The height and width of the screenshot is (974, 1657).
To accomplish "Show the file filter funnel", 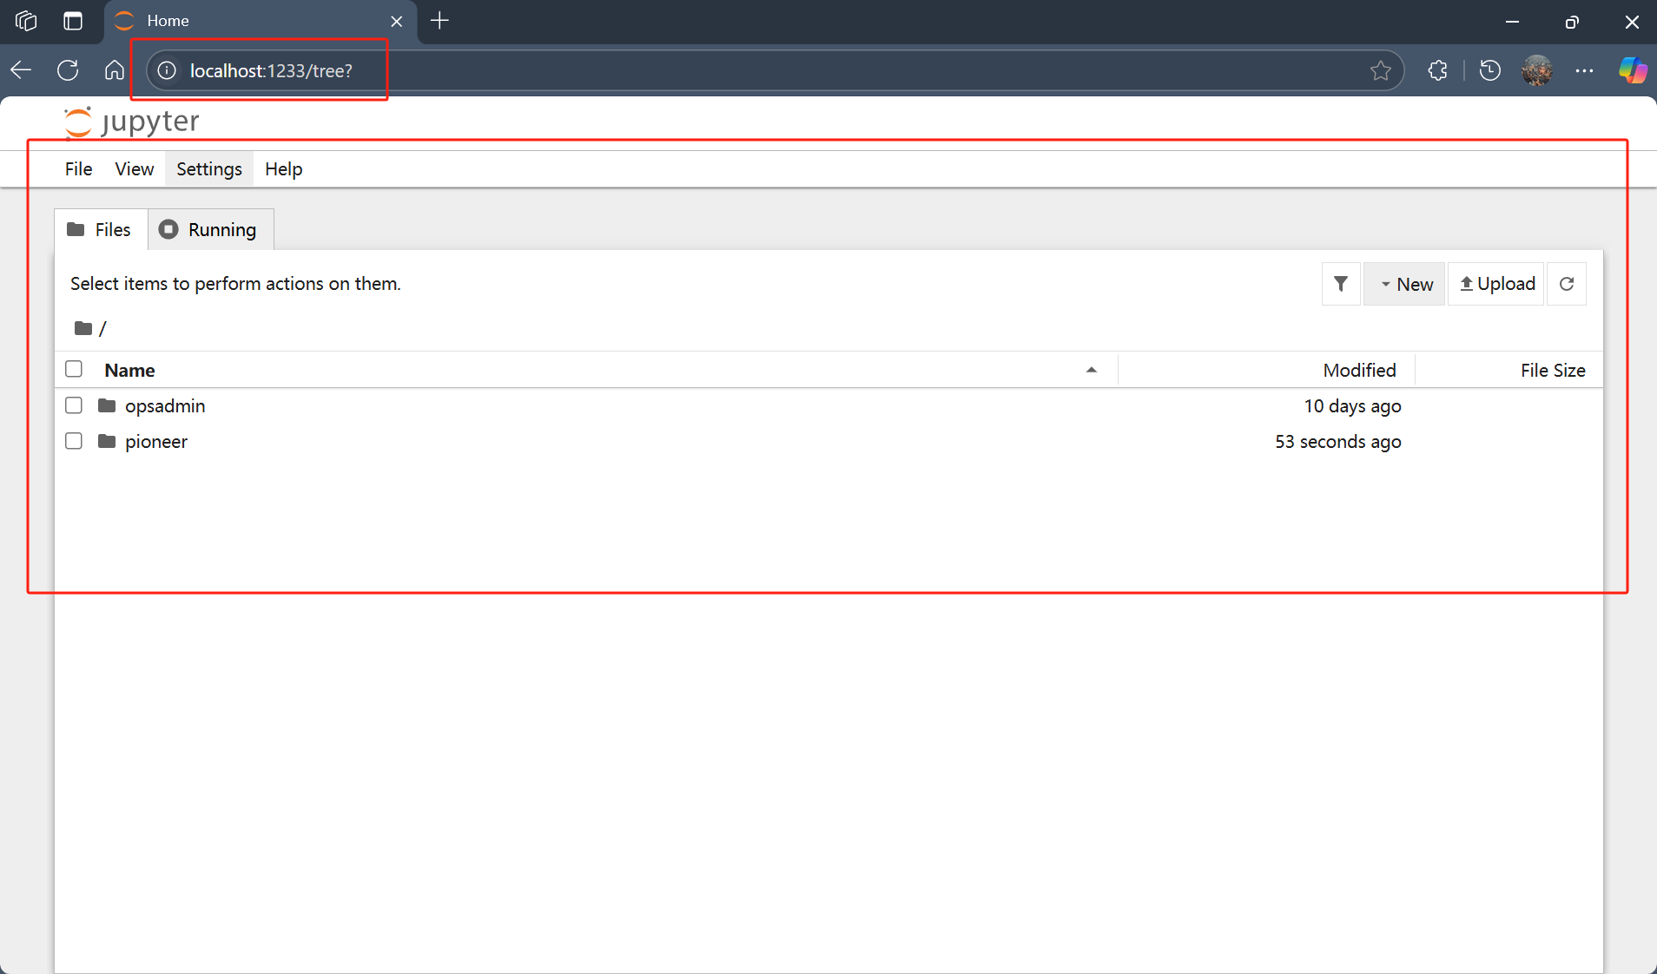I will click(1341, 284).
